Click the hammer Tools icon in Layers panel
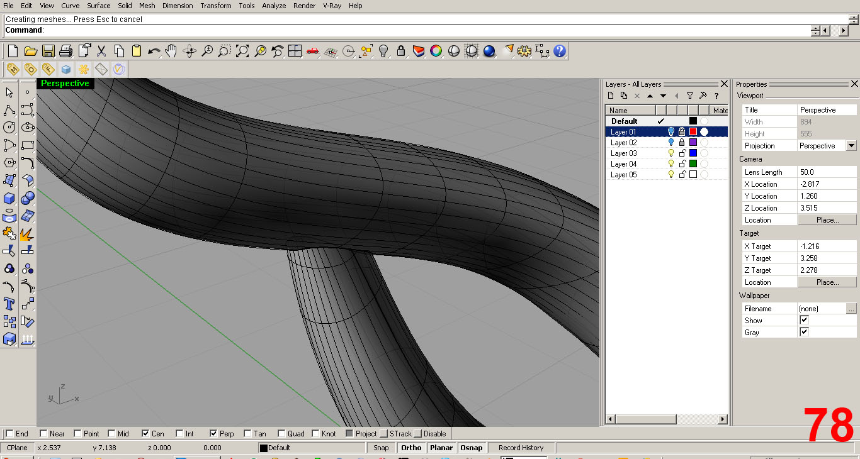The image size is (860, 459). pos(703,96)
